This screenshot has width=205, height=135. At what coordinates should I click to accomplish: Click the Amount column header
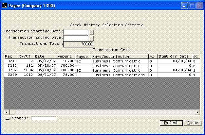tap(66, 57)
